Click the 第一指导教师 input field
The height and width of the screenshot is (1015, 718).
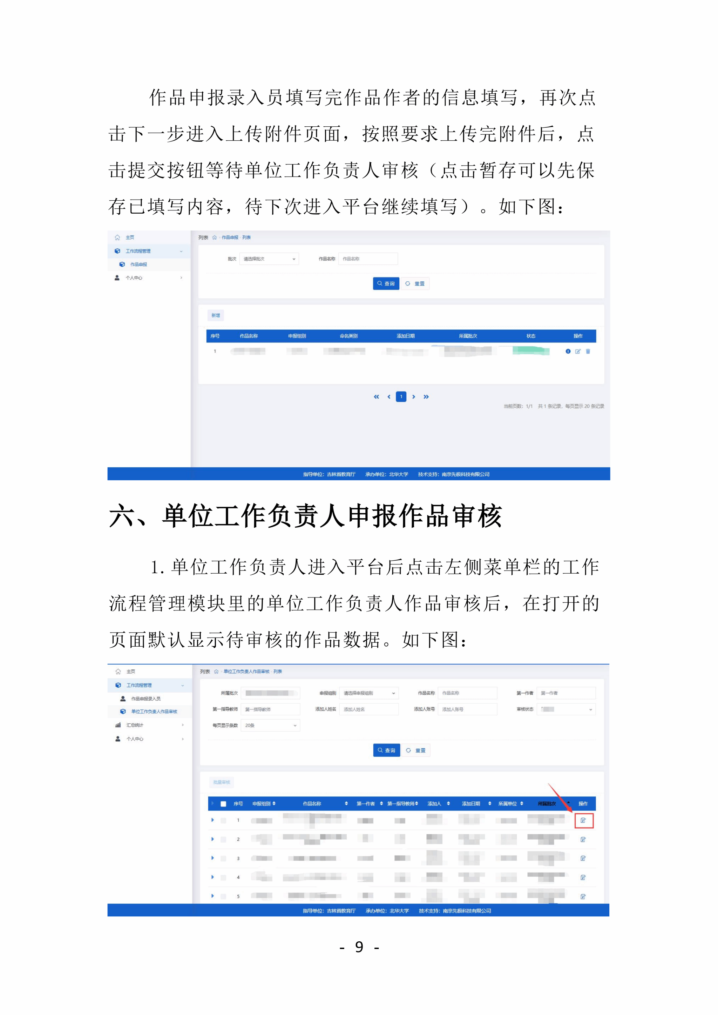(x=270, y=709)
